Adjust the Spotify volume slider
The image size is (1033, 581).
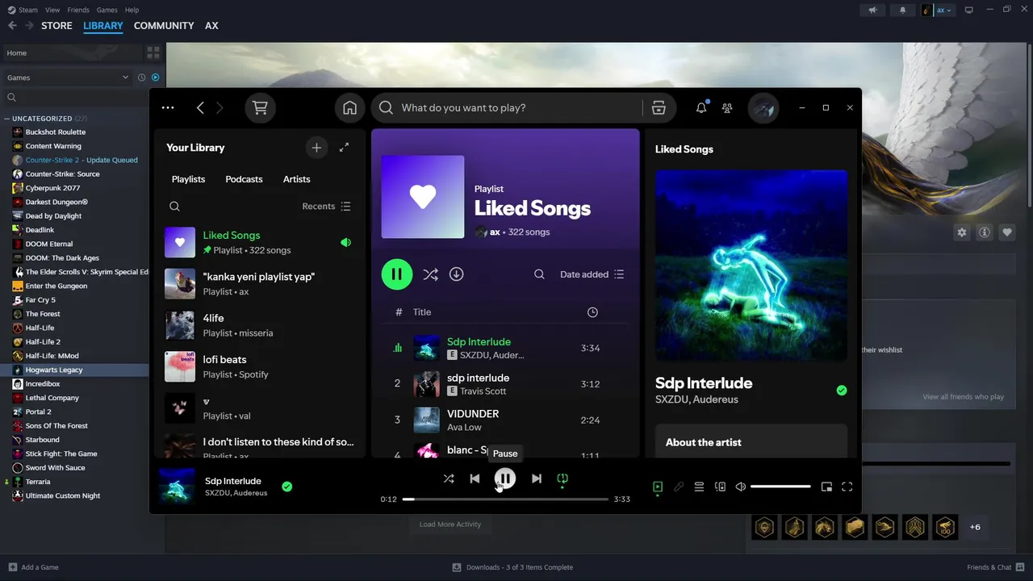tap(780, 487)
